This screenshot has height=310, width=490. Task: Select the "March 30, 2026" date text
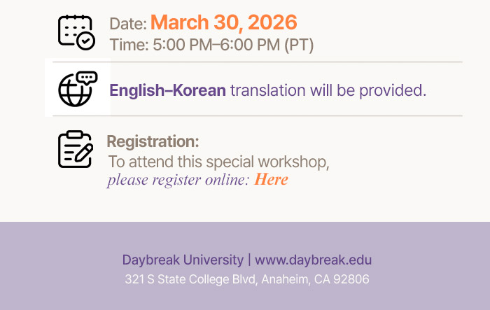[223, 23]
